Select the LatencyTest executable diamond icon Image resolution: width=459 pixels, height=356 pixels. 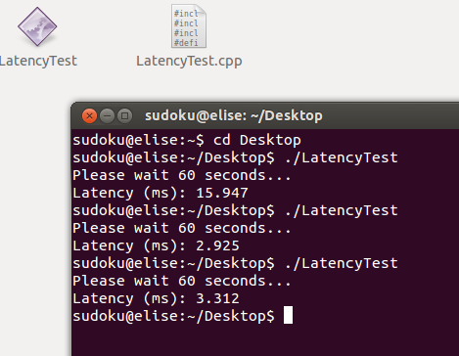[x=37, y=26]
